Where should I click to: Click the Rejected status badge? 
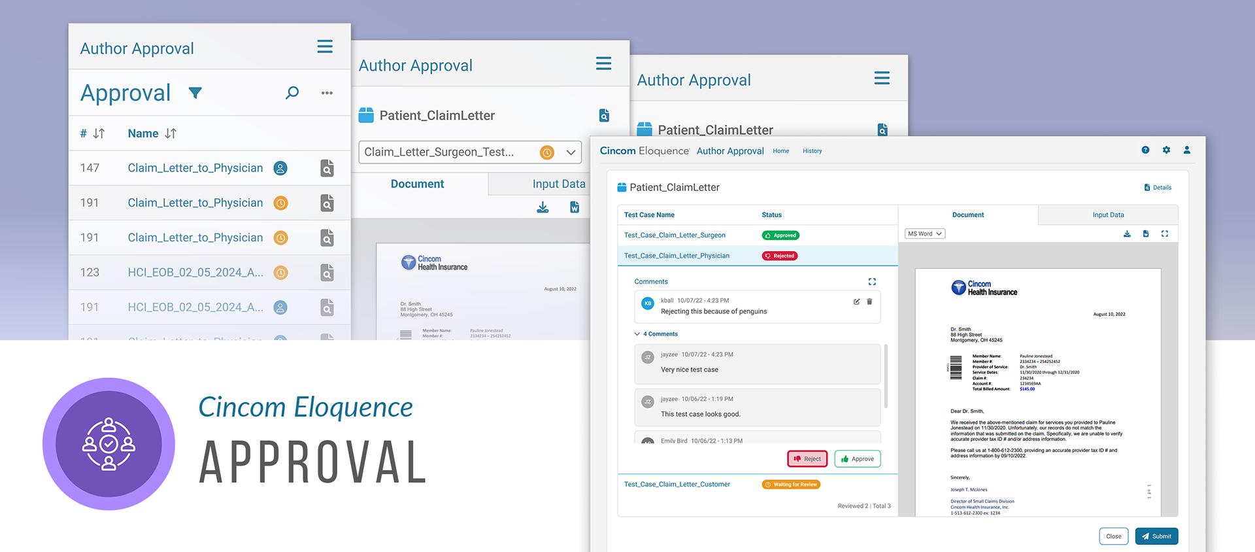(779, 256)
